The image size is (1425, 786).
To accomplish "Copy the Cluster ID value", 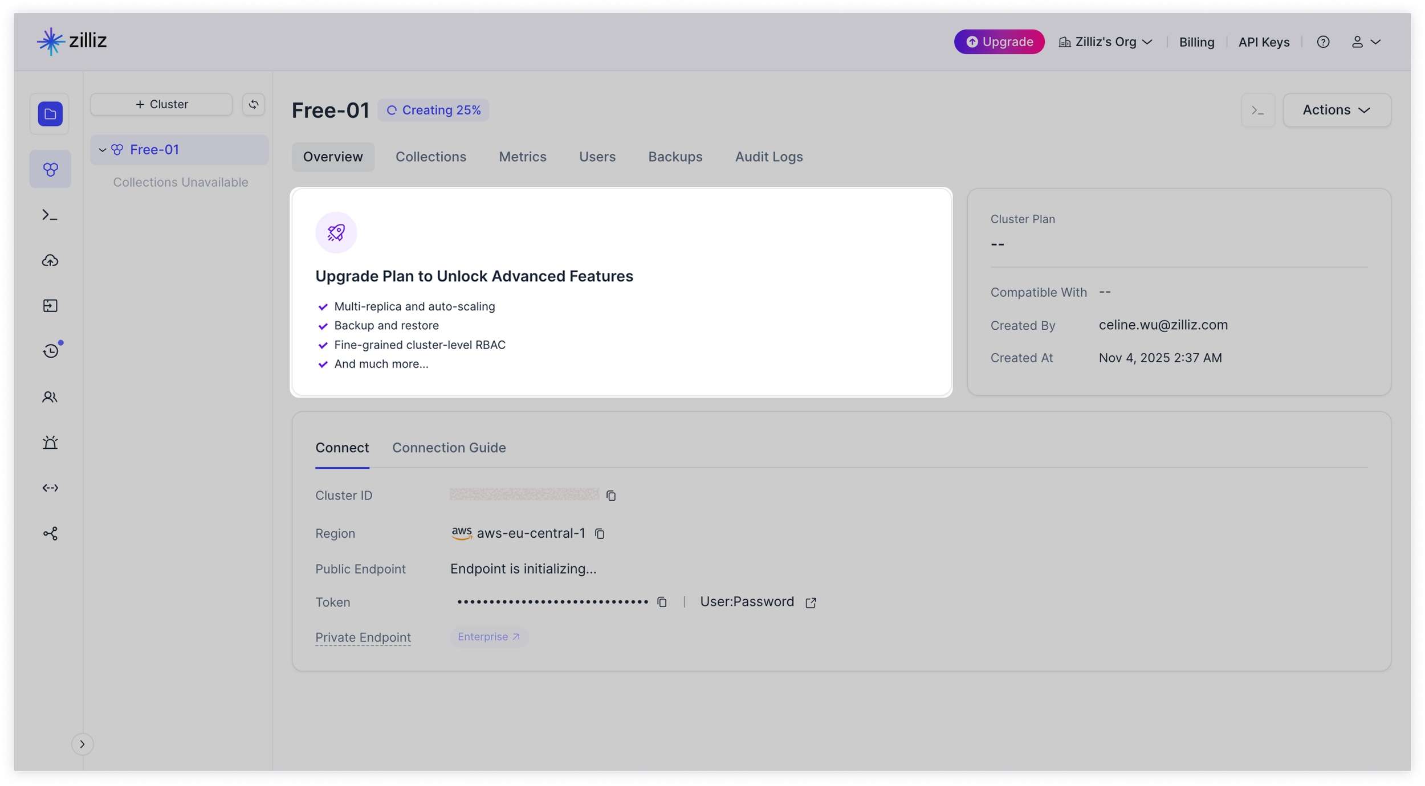I will coord(611,496).
